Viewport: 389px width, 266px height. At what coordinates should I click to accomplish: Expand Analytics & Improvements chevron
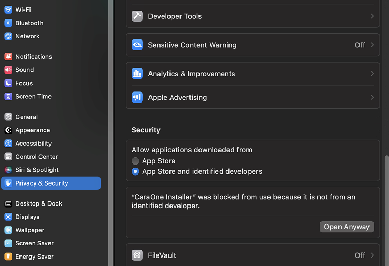pyautogui.click(x=372, y=74)
